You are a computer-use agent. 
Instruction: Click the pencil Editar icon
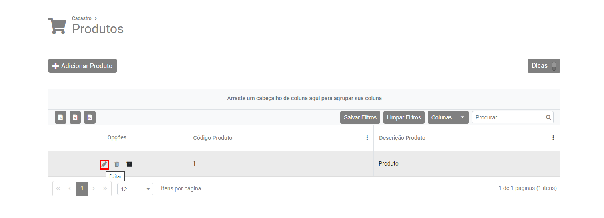pos(104,164)
